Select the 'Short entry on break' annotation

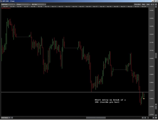point(110,101)
